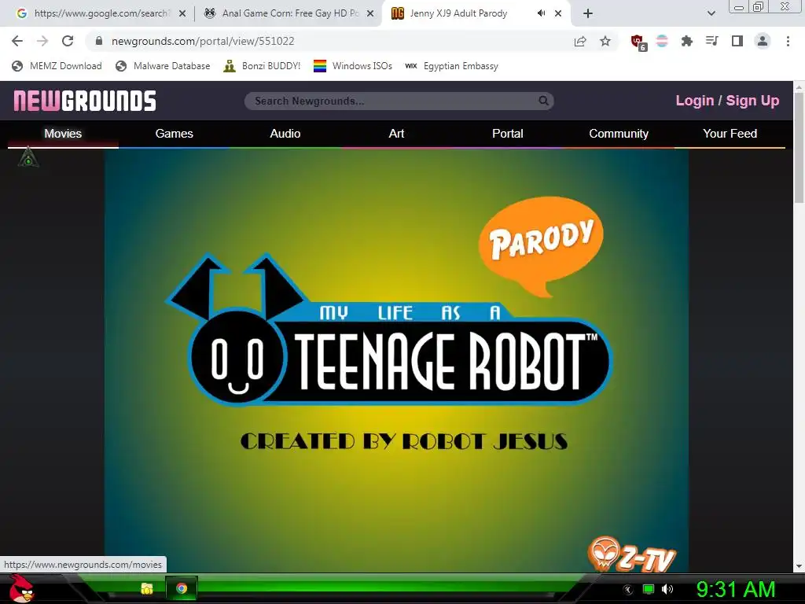Click the Teenage Robot parody movie player

click(396, 359)
